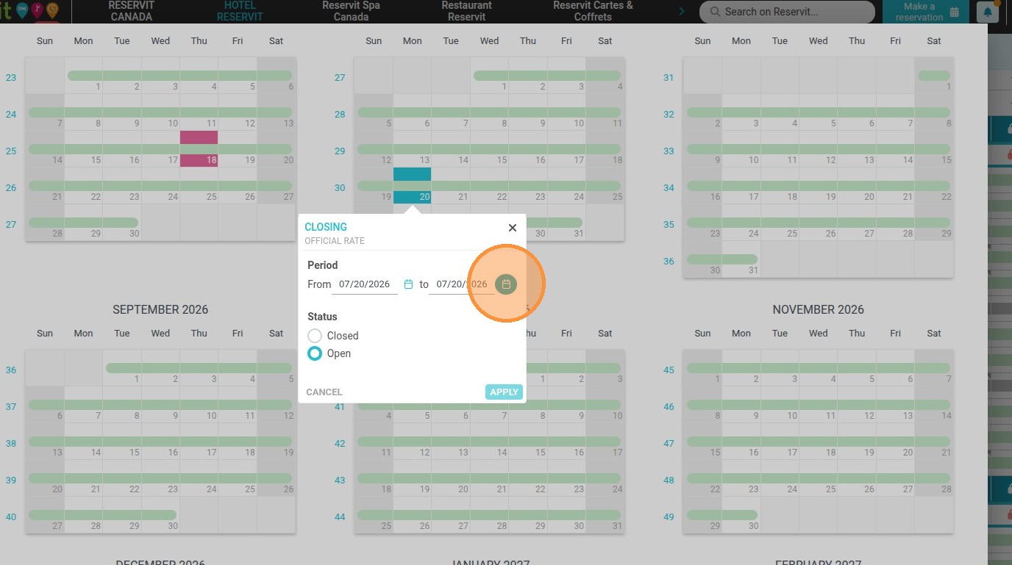Select the Closed status radio button
Screen dimensions: 1012x565
pyautogui.click(x=315, y=336)
